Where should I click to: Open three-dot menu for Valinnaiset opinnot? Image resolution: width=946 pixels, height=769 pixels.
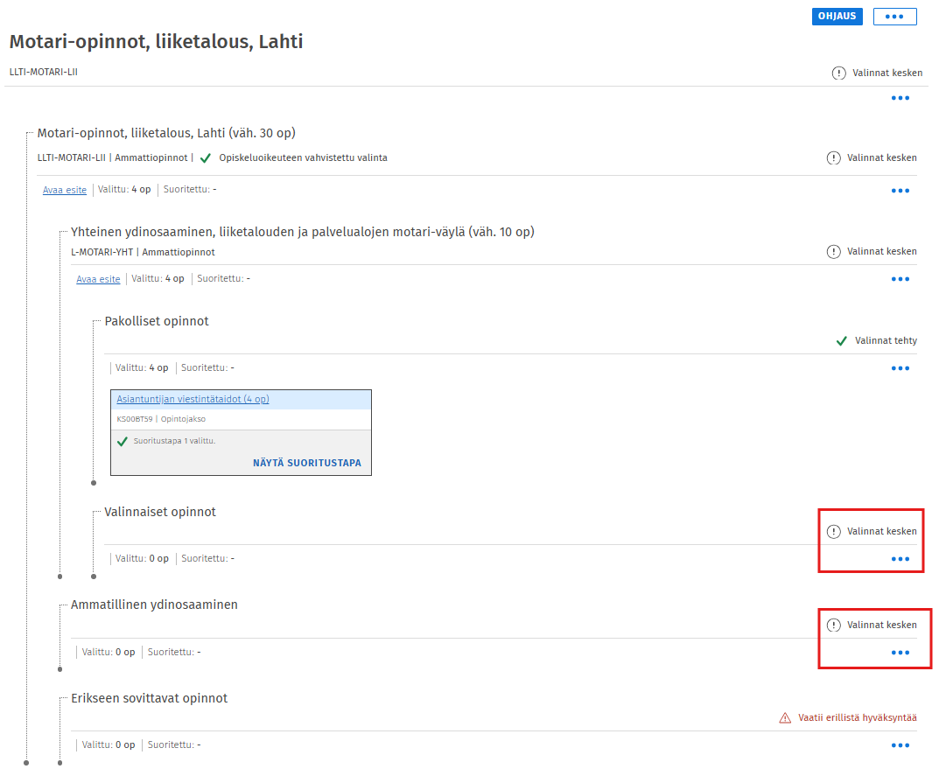point(900,559)
